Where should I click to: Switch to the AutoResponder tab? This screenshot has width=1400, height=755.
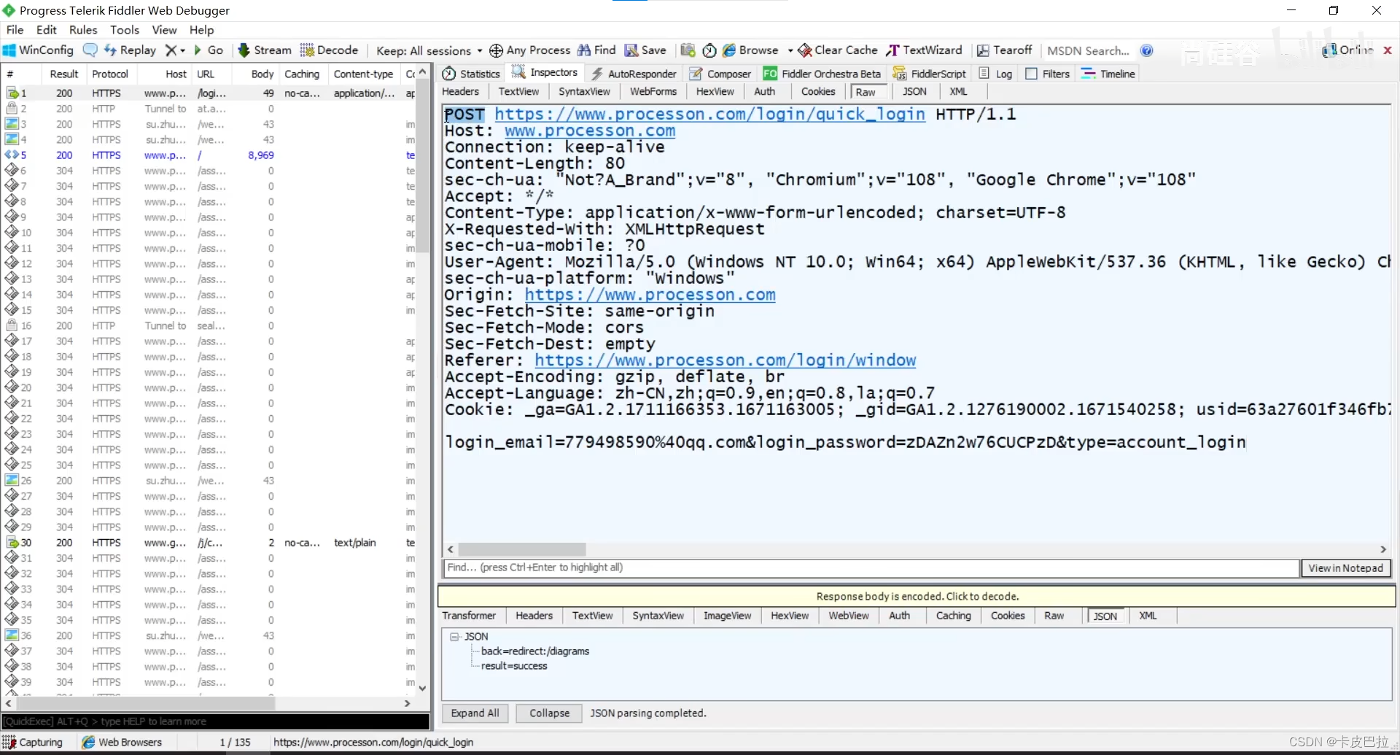[x=634, y=74]
